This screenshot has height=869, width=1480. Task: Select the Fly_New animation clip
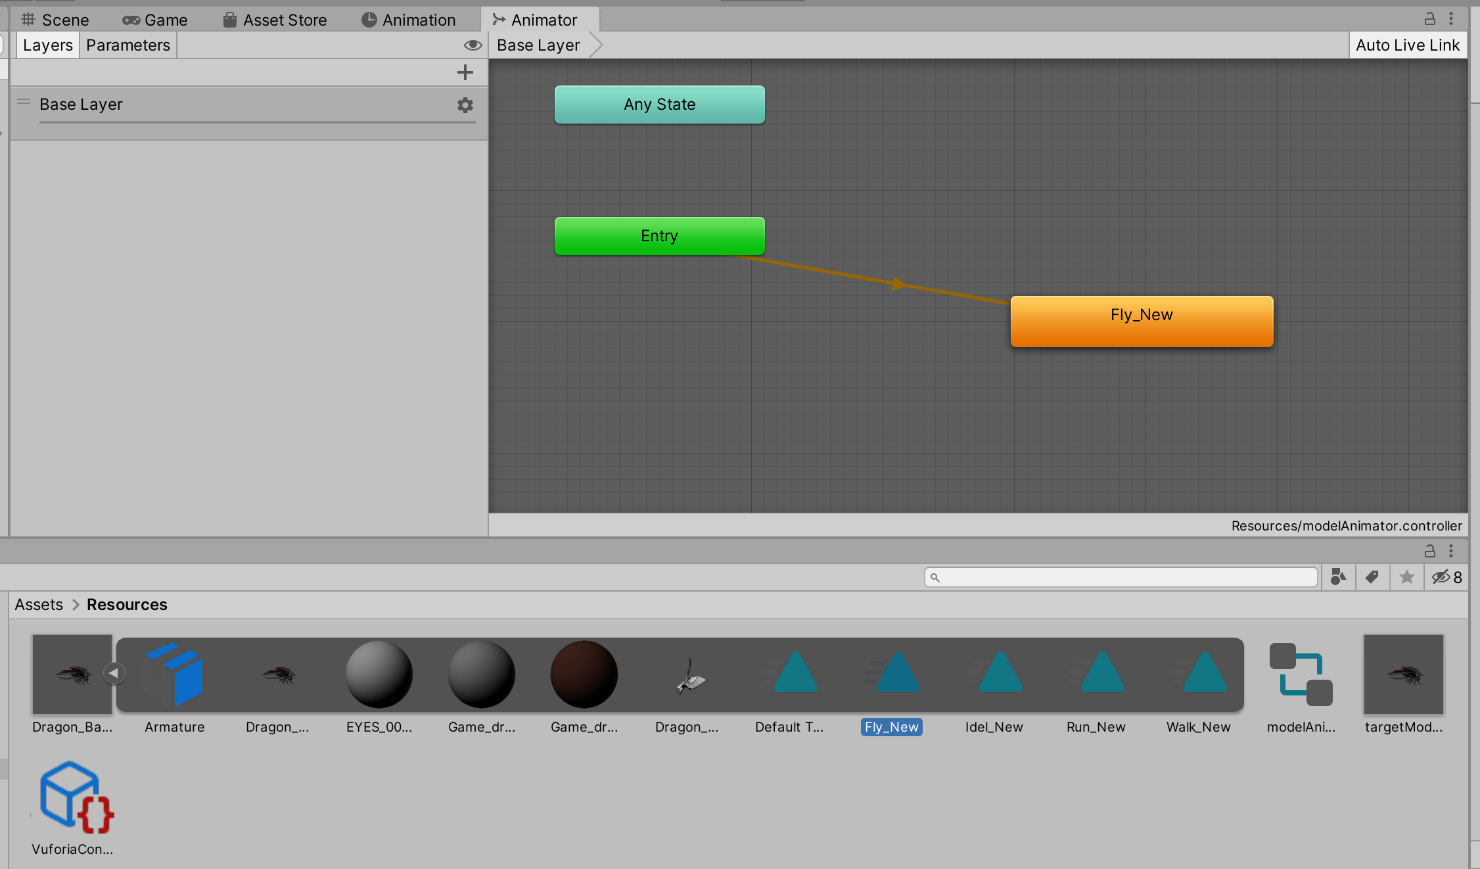891,674
